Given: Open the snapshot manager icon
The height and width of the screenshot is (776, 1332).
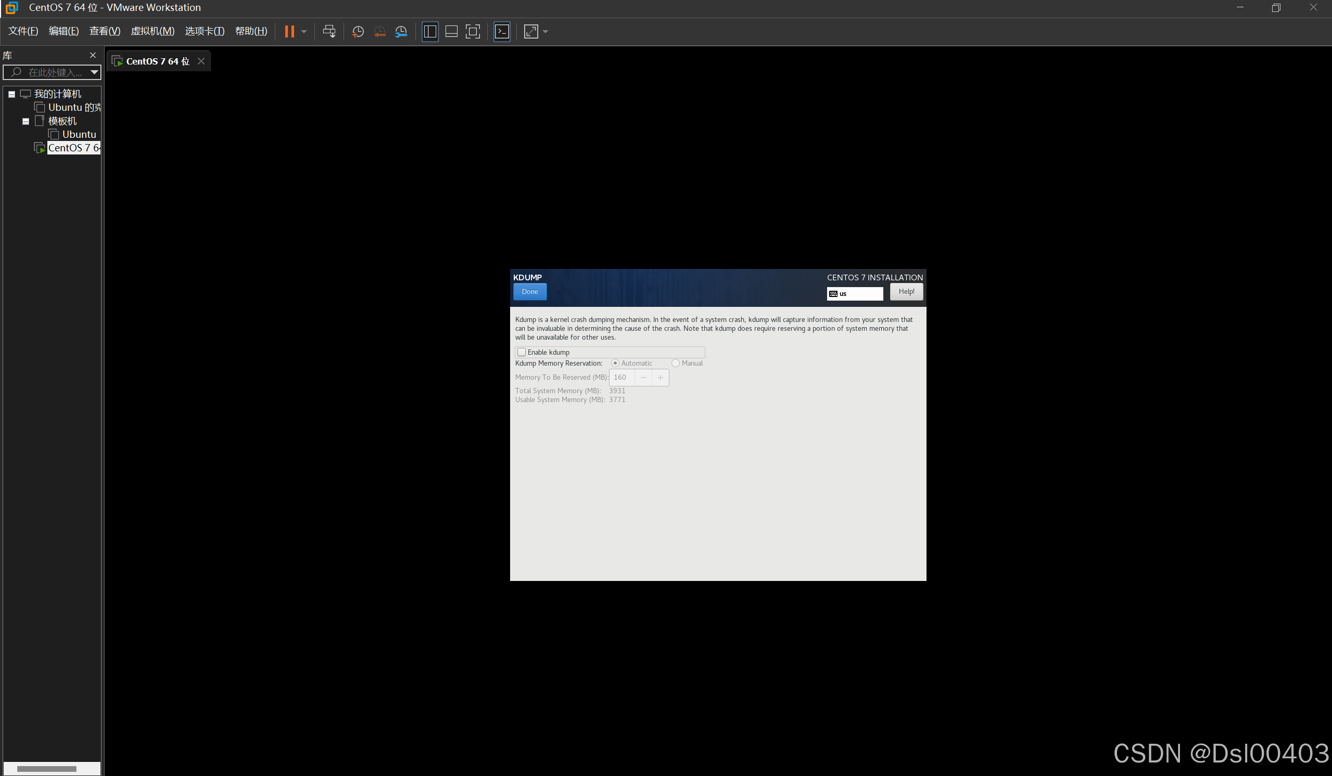Looking at the screenshot, I should [401, 32].
